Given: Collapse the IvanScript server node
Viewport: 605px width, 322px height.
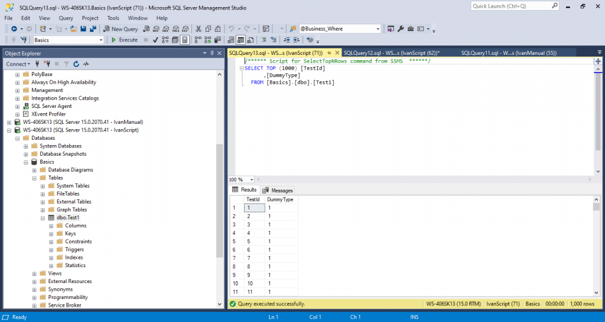Looking at the screenshot, I should 9,130.
